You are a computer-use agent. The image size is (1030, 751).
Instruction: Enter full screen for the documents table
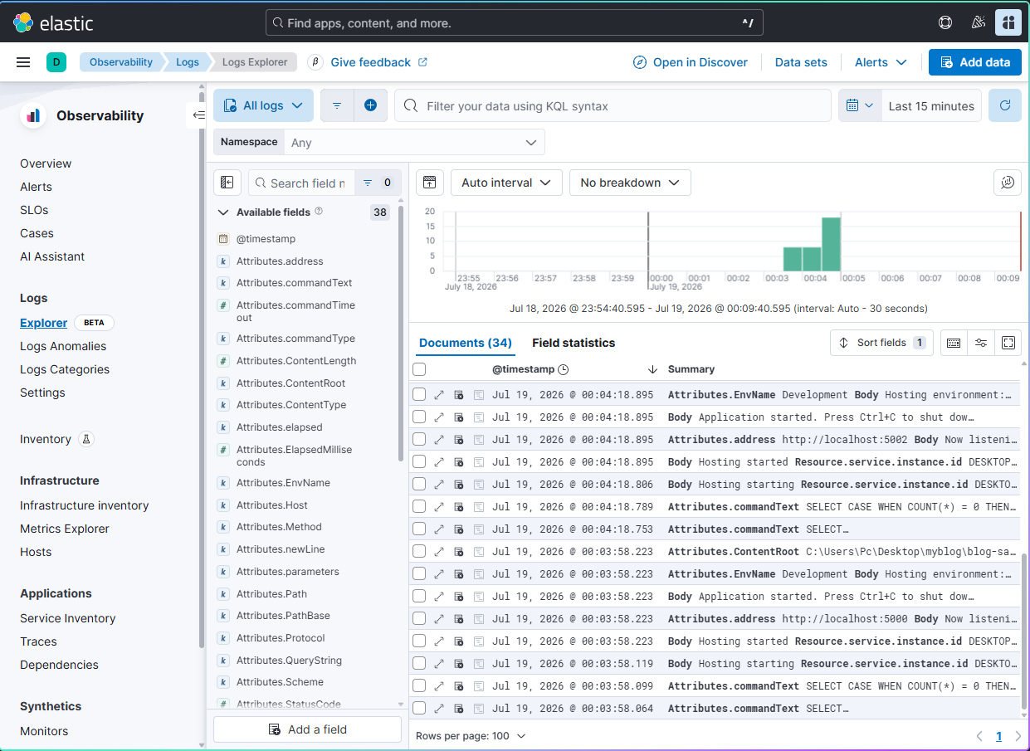point(1008,343)
